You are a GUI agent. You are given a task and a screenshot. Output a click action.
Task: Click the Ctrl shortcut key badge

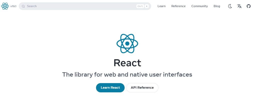[140, 6]
